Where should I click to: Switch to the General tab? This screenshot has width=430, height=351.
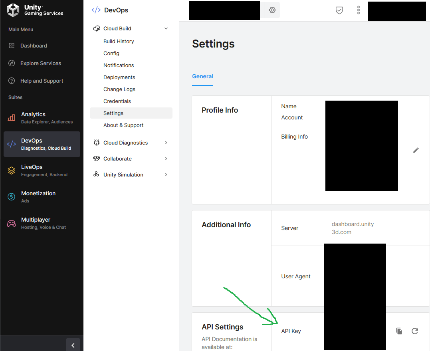pyautogui.click(x=202, y=76)
